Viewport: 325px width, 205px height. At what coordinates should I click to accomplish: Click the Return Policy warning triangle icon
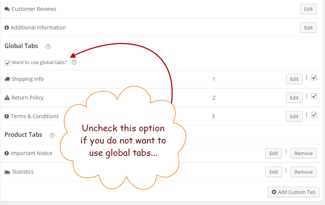[7, 98]
